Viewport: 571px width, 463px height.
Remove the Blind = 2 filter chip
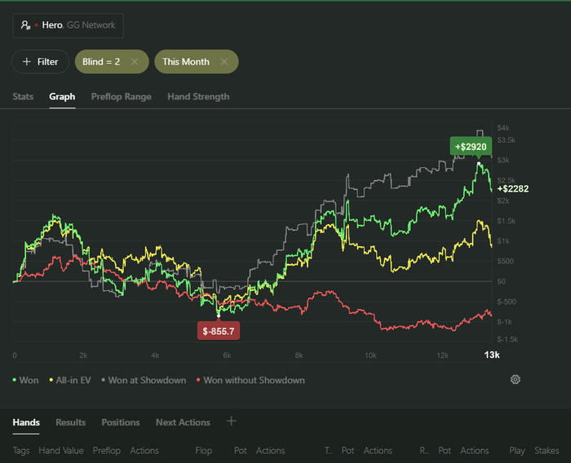135,62
